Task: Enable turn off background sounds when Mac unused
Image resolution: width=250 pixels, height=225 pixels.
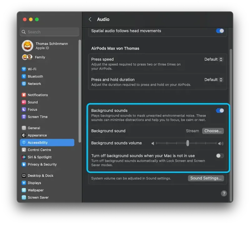Action: [220, 156]
